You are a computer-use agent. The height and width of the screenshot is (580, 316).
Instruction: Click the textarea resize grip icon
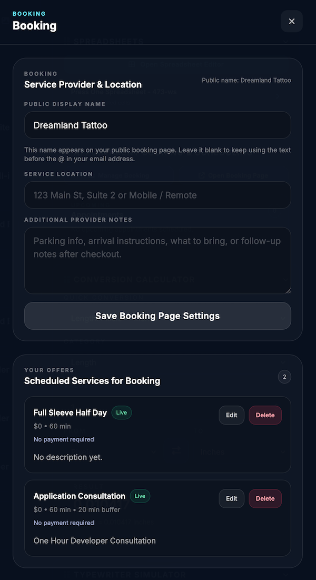click(x=288, y=289)
